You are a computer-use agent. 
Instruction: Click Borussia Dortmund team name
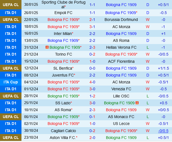pos(121,20)
